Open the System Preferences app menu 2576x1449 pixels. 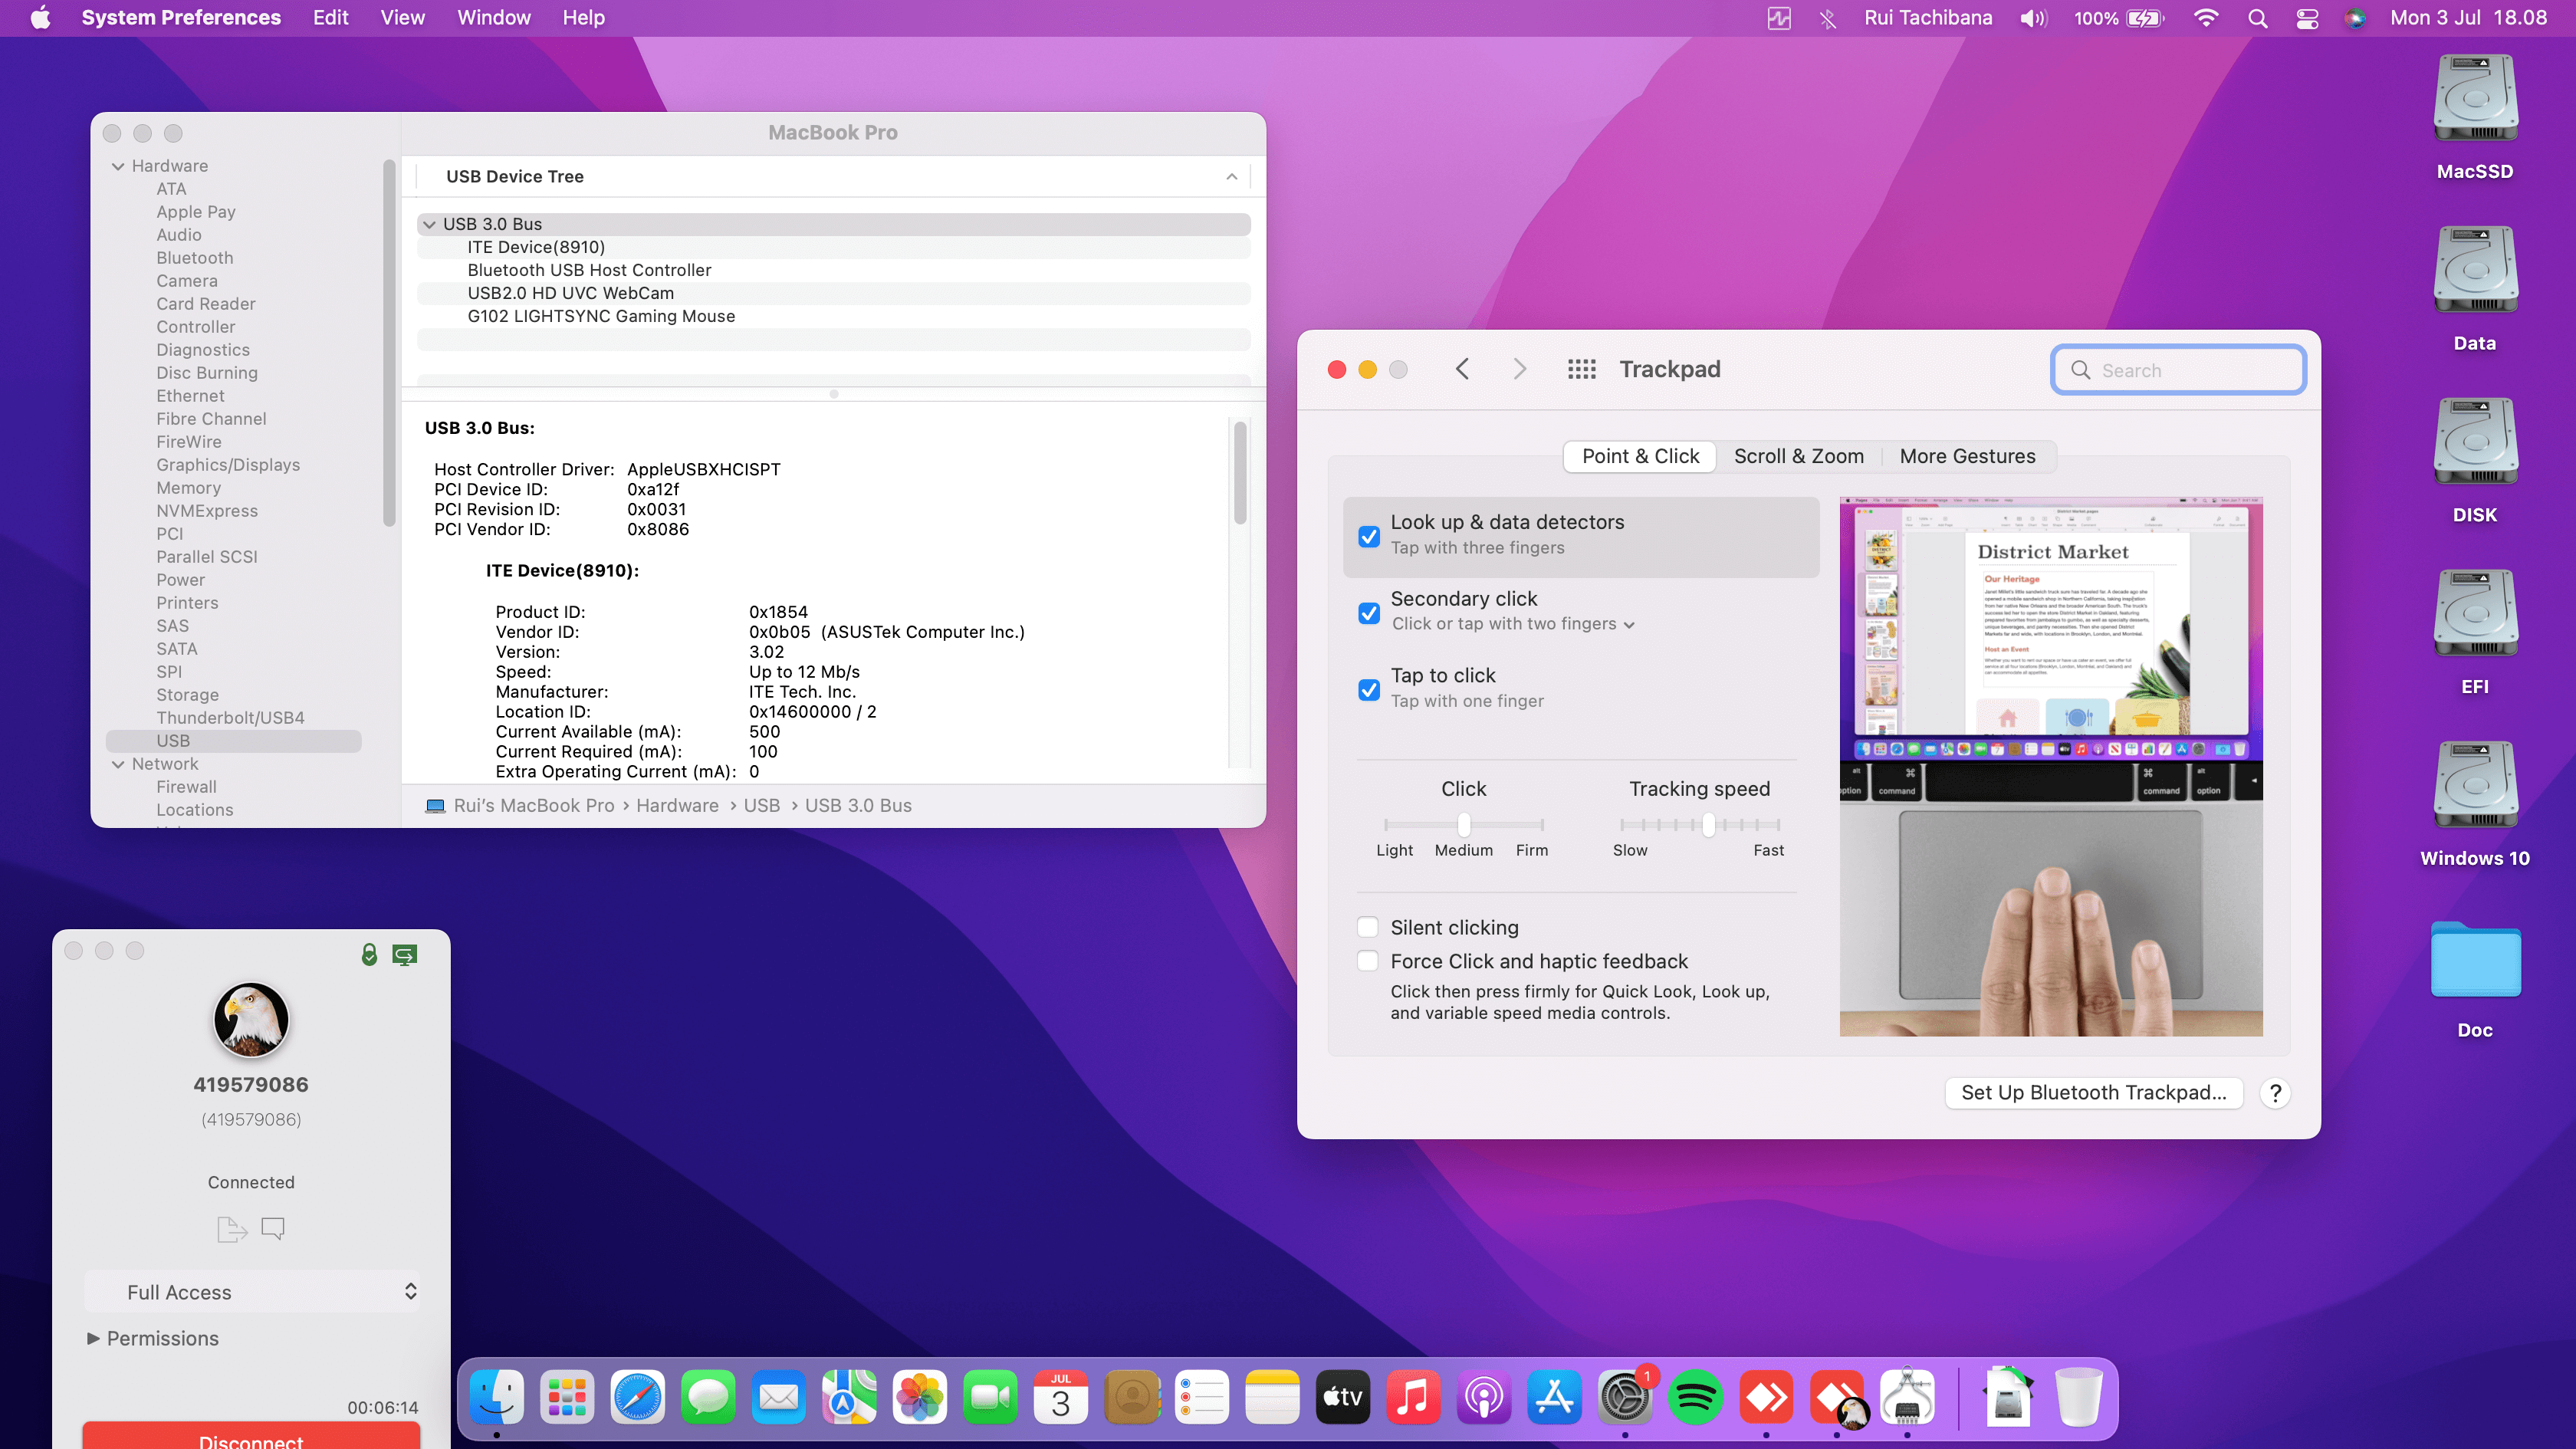[181, 18]
